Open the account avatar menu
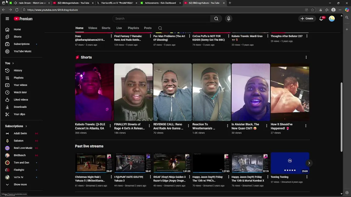Image resolution: width=351 pixels, height=197 pixels. (332, 19)
